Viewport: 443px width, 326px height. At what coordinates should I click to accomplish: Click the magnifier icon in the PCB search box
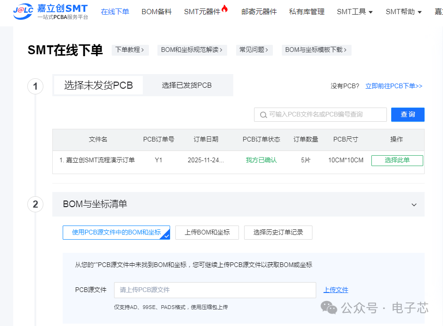[x=263, y=115]
